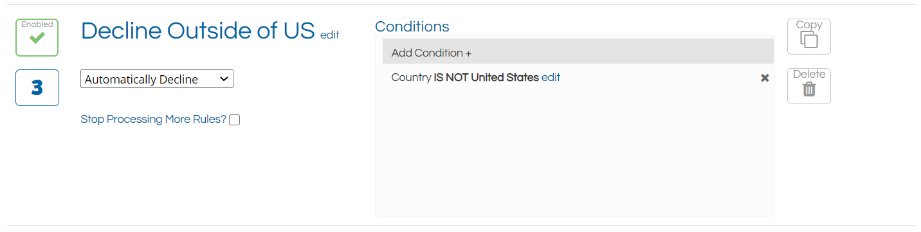921x232 pixels.
Task: Click the chevron arrow on the action select box
Action: coord(224,79)
